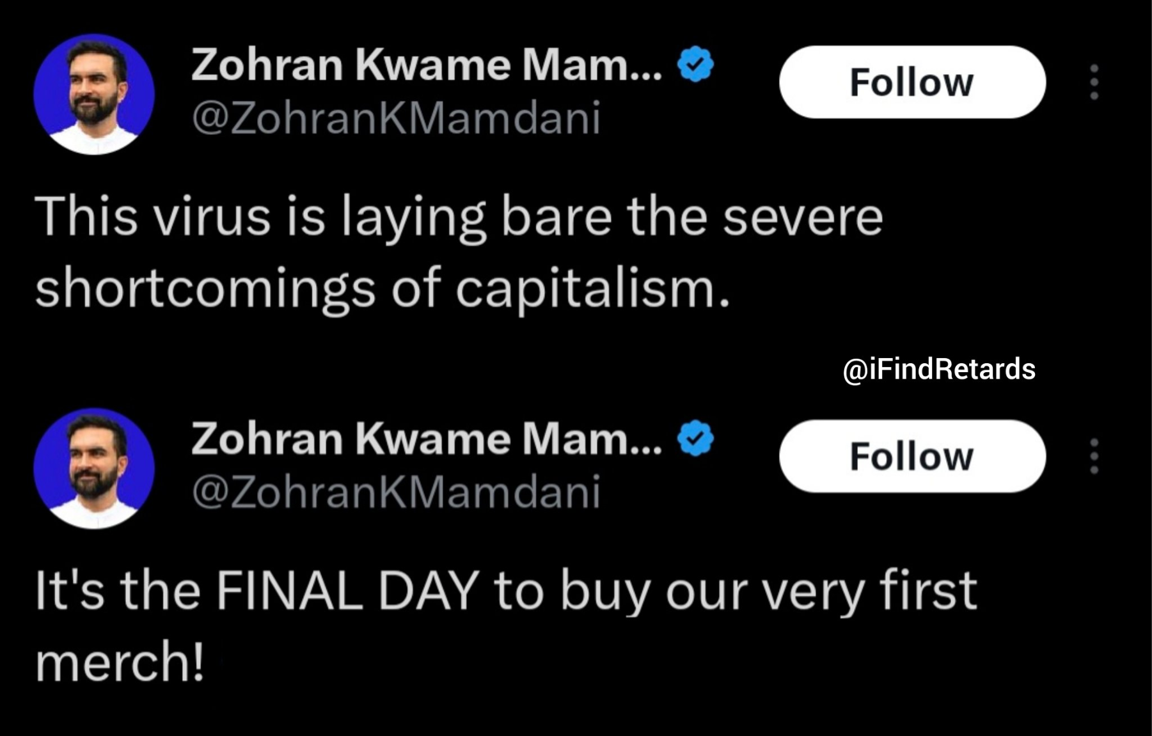Click the watermark handle between the two tweets
Screen dimensions: 1152x736
tap(938, 370)
